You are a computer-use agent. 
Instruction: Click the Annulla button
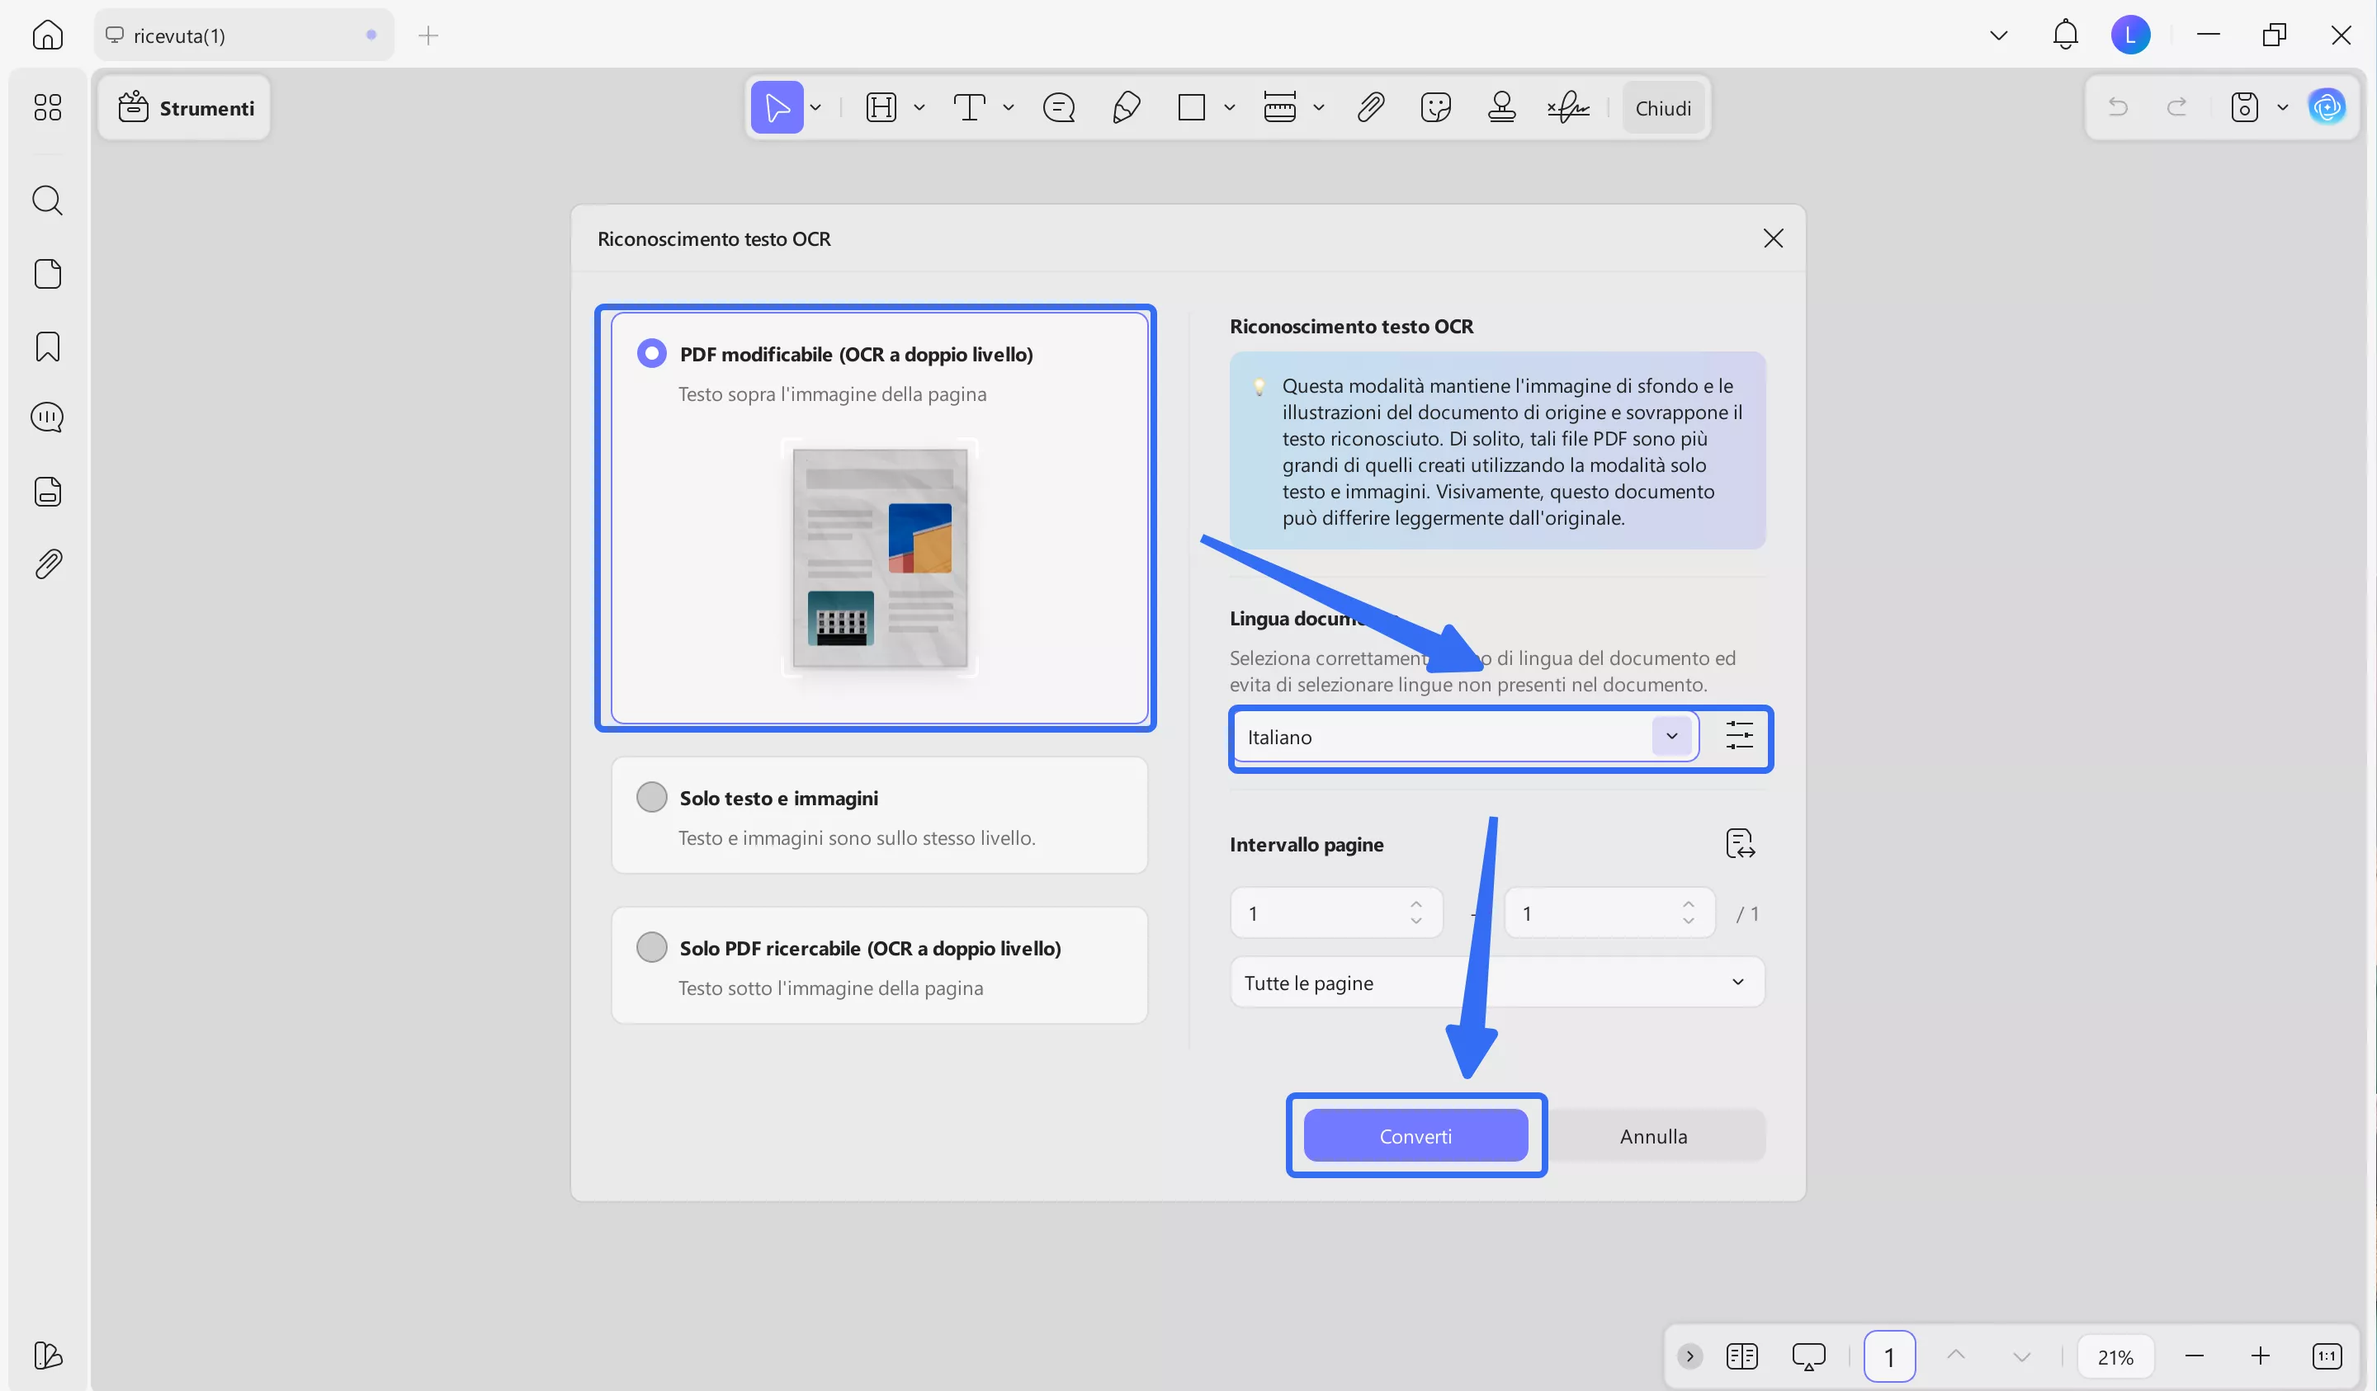point(1652,1135)
